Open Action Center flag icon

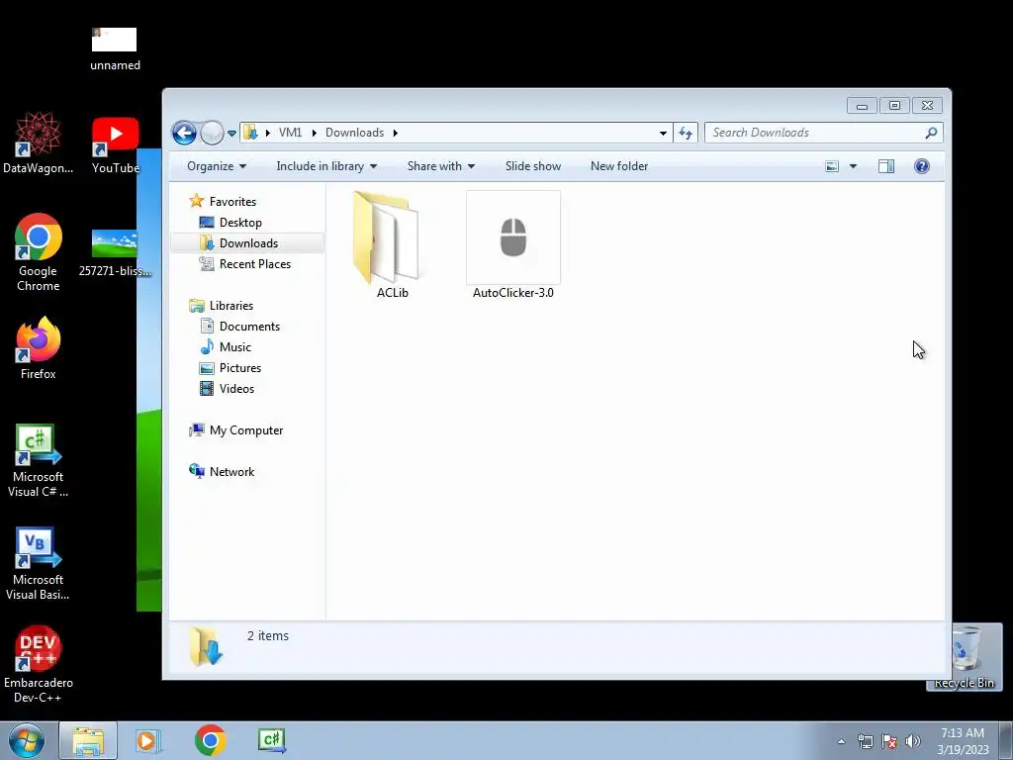coord(889,741)
